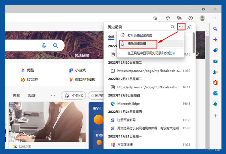
Task: Open the sidebar games icon
Action: pyautogui.click(x=215, y=72)
